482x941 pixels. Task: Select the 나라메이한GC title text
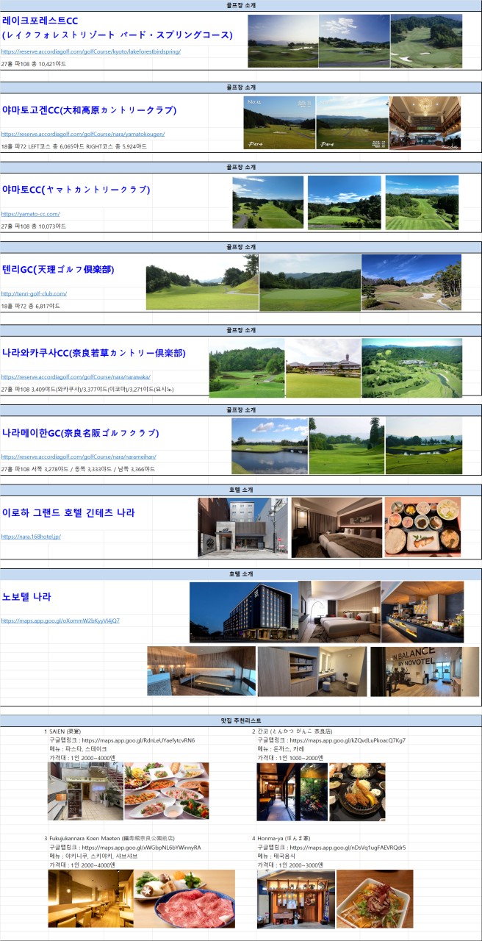80,433
